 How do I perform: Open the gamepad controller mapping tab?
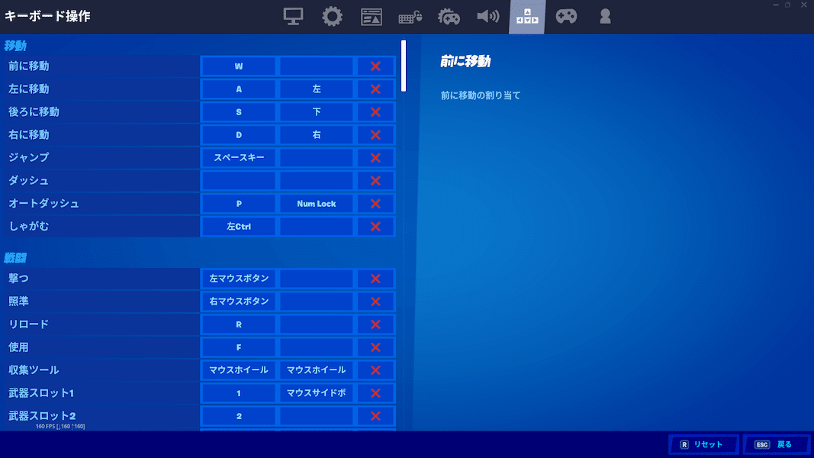point(566,17)
